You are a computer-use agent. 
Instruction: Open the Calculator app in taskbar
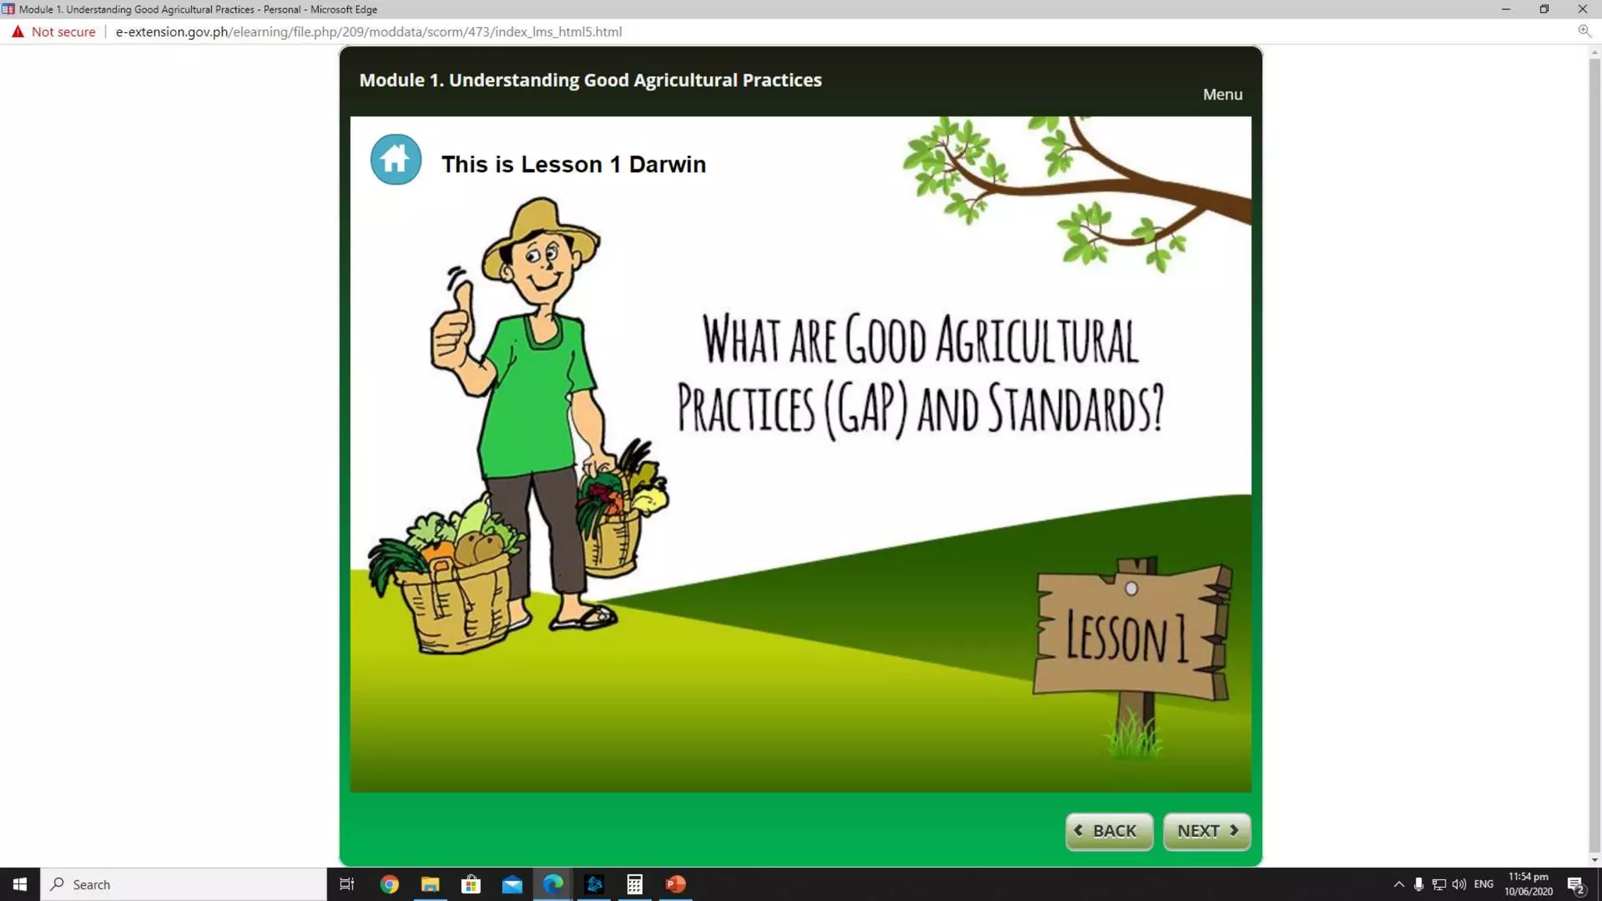click(634, 885)
